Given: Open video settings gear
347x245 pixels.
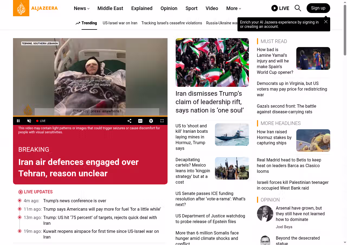Looking at the screenshot, I should (151, 121).
